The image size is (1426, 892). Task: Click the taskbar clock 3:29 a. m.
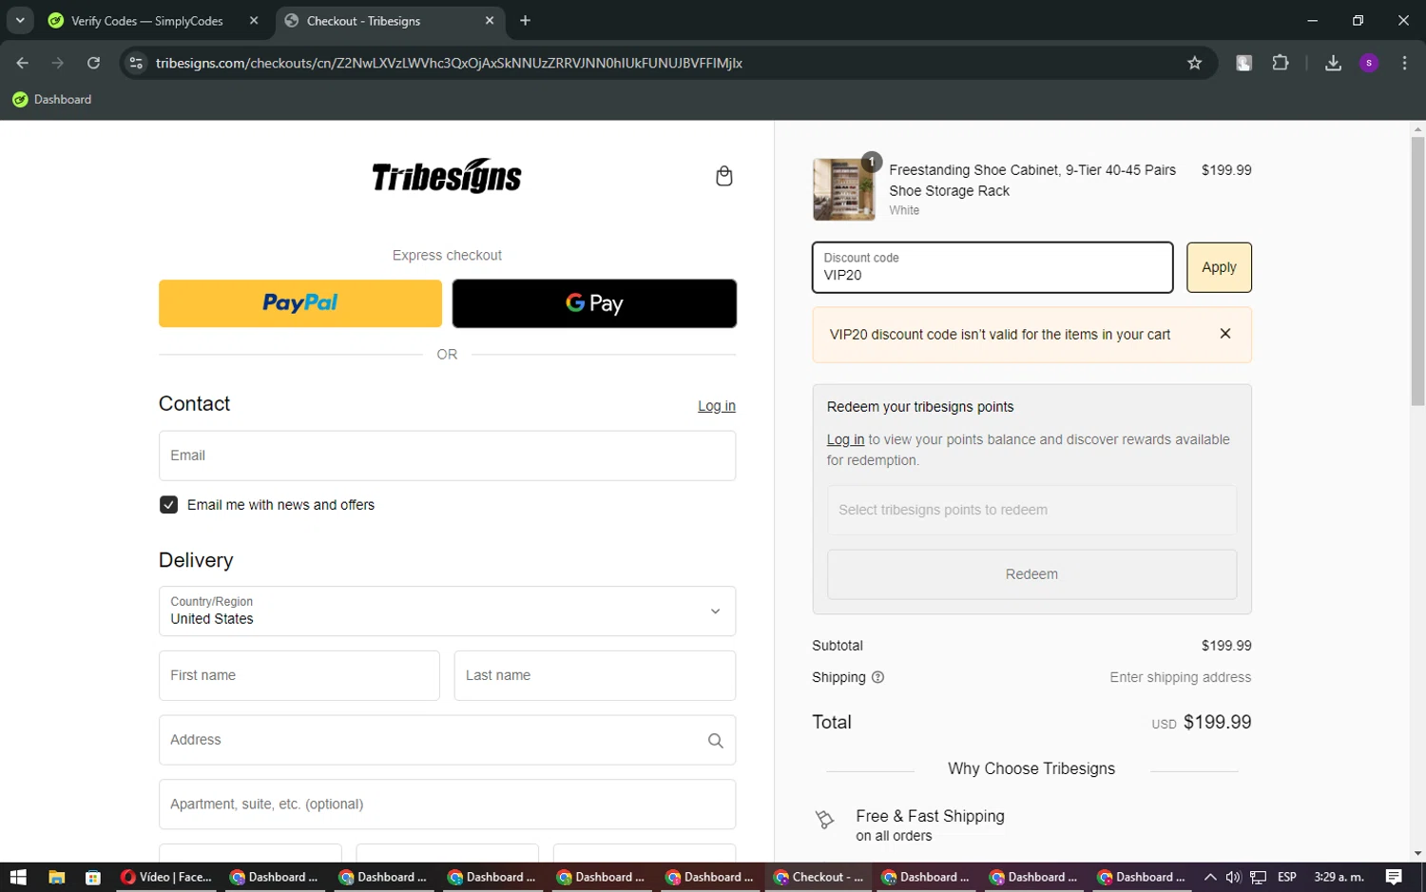tap(1339, 877)
